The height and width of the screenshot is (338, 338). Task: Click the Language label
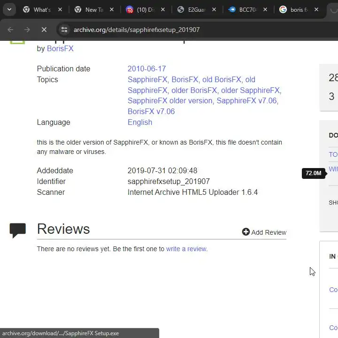[x=54, y=122]
